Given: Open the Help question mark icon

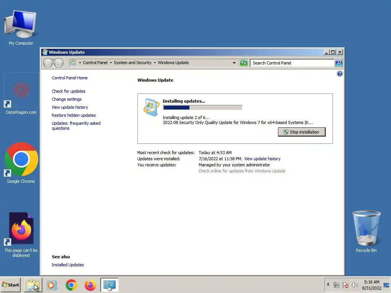Looking at the screenshot, I should point(339,74).
